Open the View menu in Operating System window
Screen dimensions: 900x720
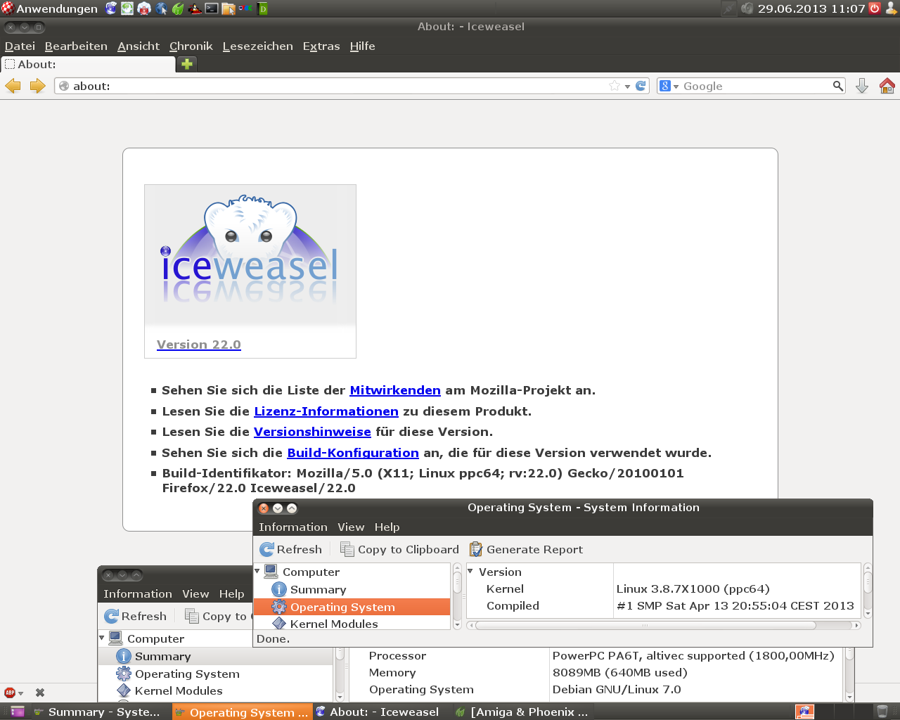tap(350, 527)
